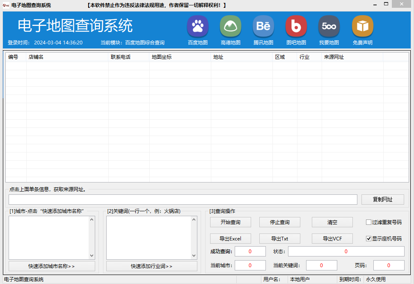
Task: Sort by the 来源网址 column header
Action: tap(352, 57)
